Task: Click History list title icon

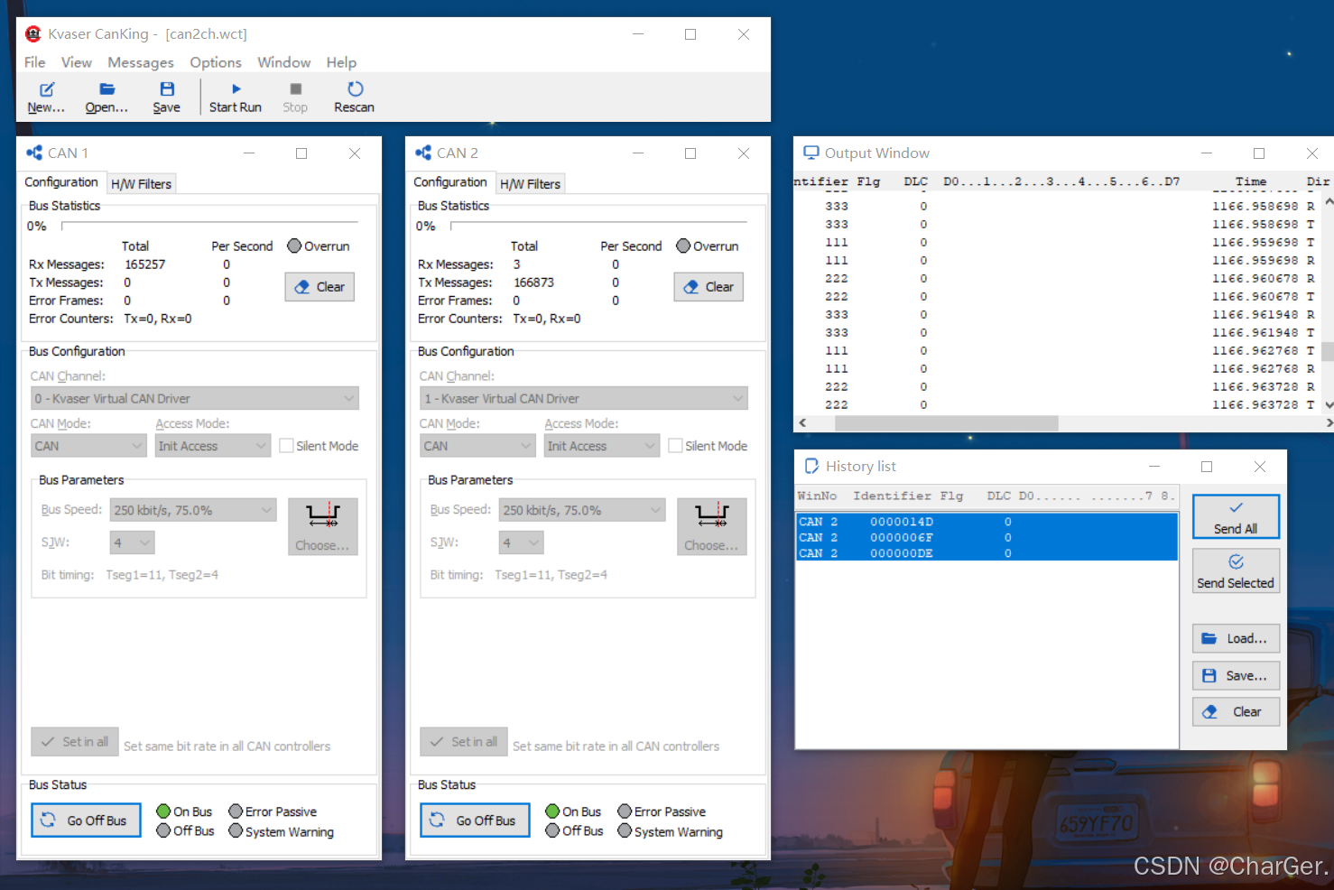Action: tap(811, 466)
